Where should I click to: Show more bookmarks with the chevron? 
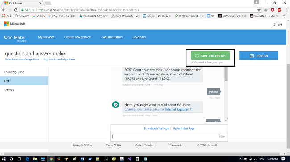284,16
